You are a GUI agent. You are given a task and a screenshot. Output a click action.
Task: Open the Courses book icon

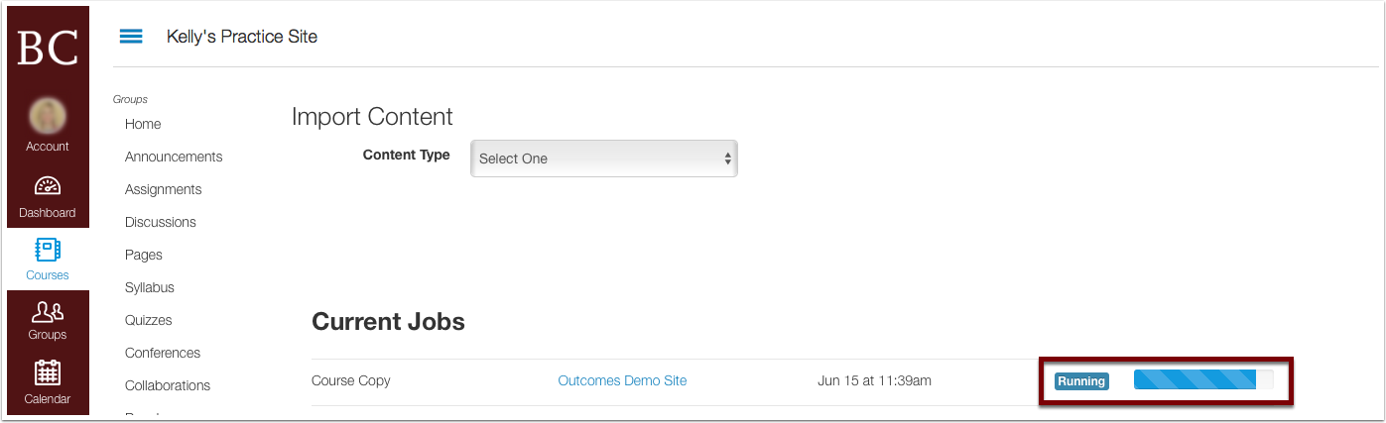[48, 250]
